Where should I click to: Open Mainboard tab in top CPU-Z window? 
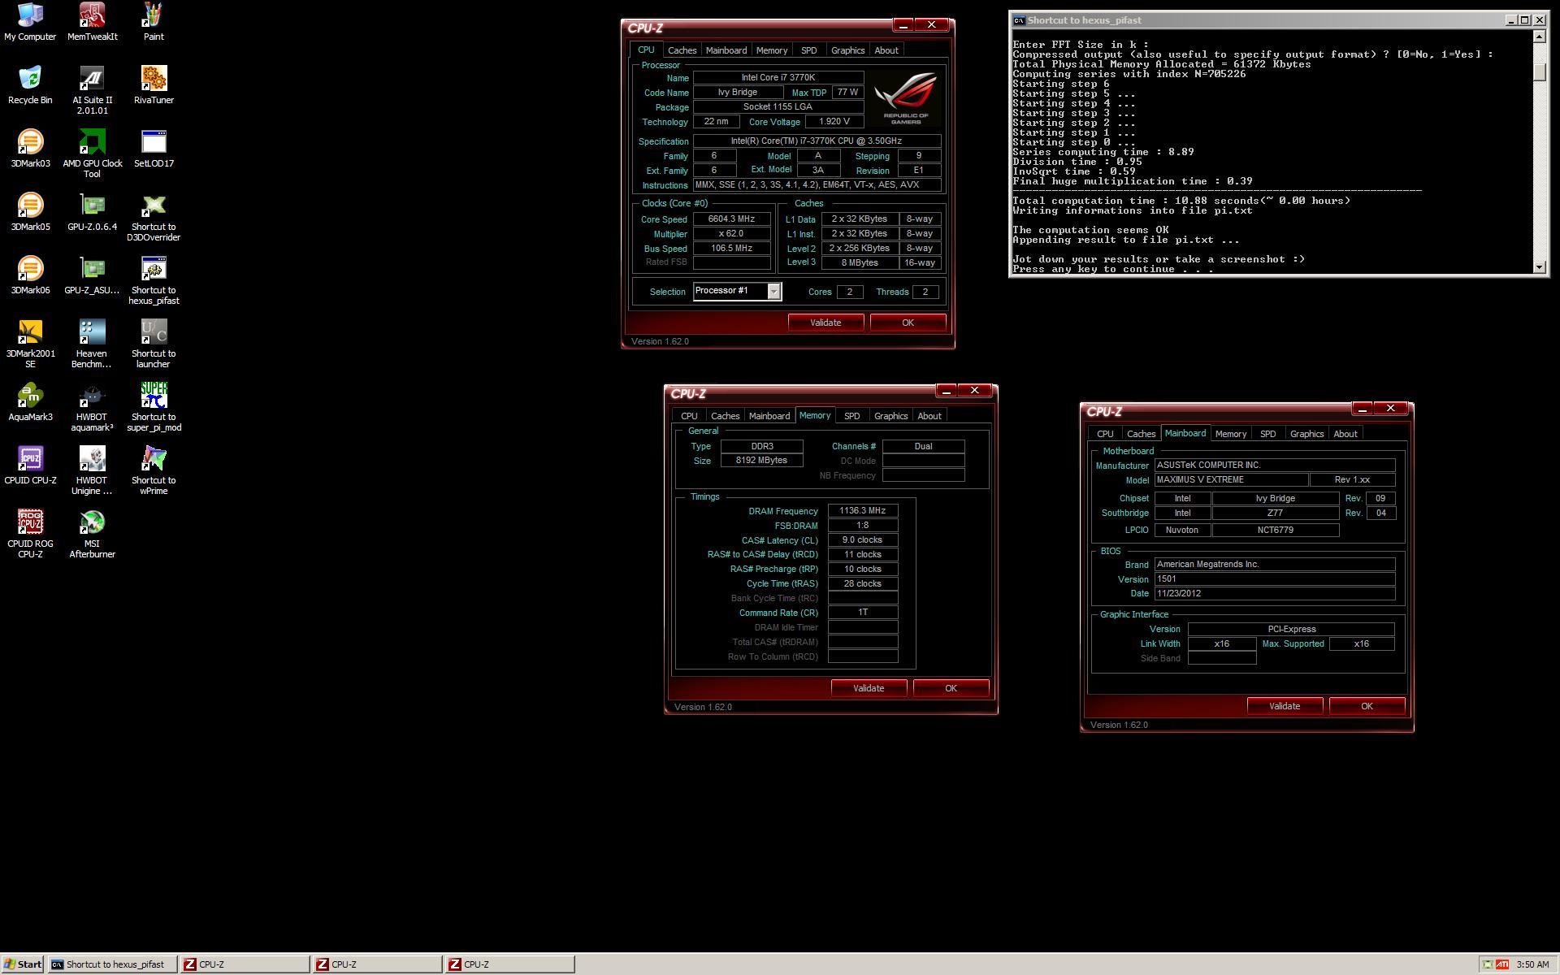[x=726, y=50]
